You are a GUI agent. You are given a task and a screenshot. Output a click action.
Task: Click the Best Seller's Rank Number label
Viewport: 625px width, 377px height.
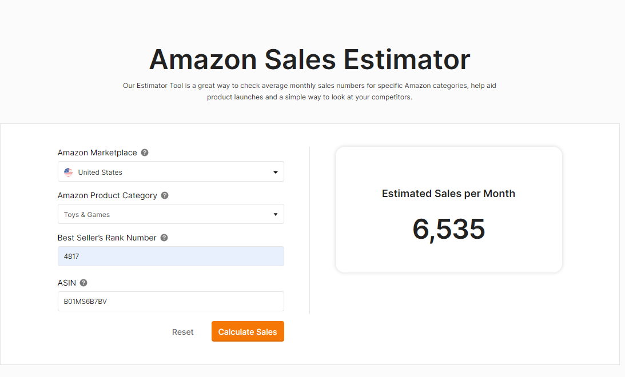pos(107,238)
